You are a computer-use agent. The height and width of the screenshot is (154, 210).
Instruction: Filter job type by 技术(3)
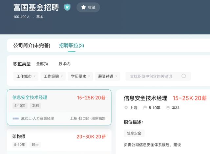pos(64,64)
